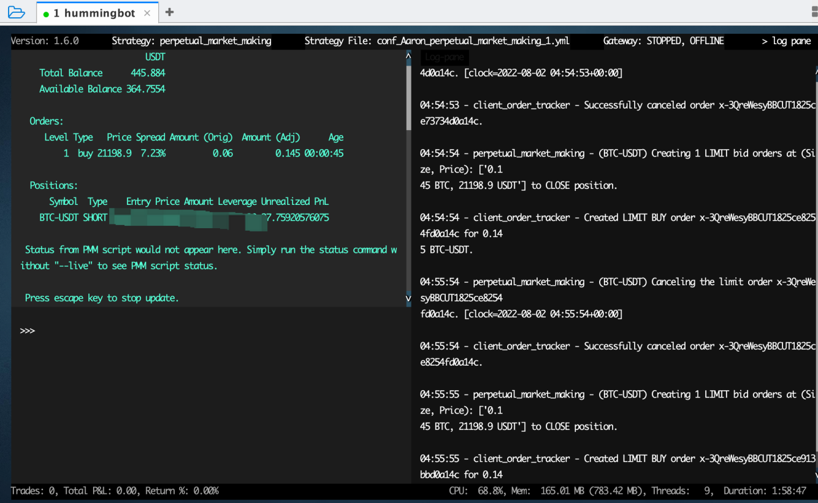Click the Version: 1.6.0 label
818x503 pixels.
tap(45, 41)
